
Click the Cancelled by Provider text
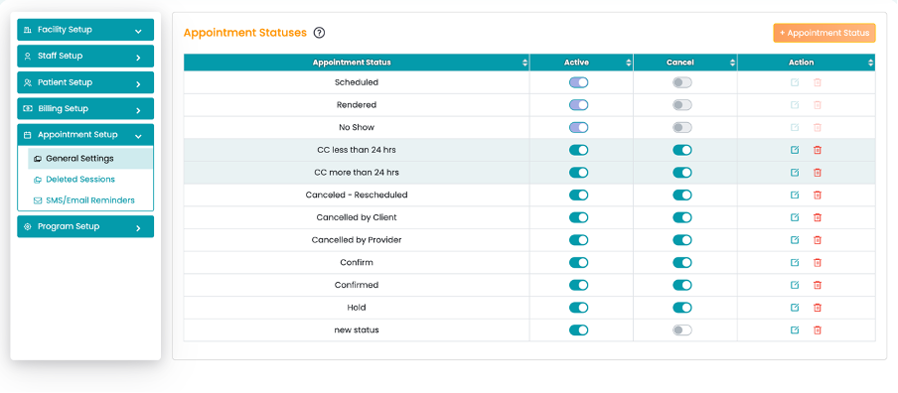coord(357,240)
